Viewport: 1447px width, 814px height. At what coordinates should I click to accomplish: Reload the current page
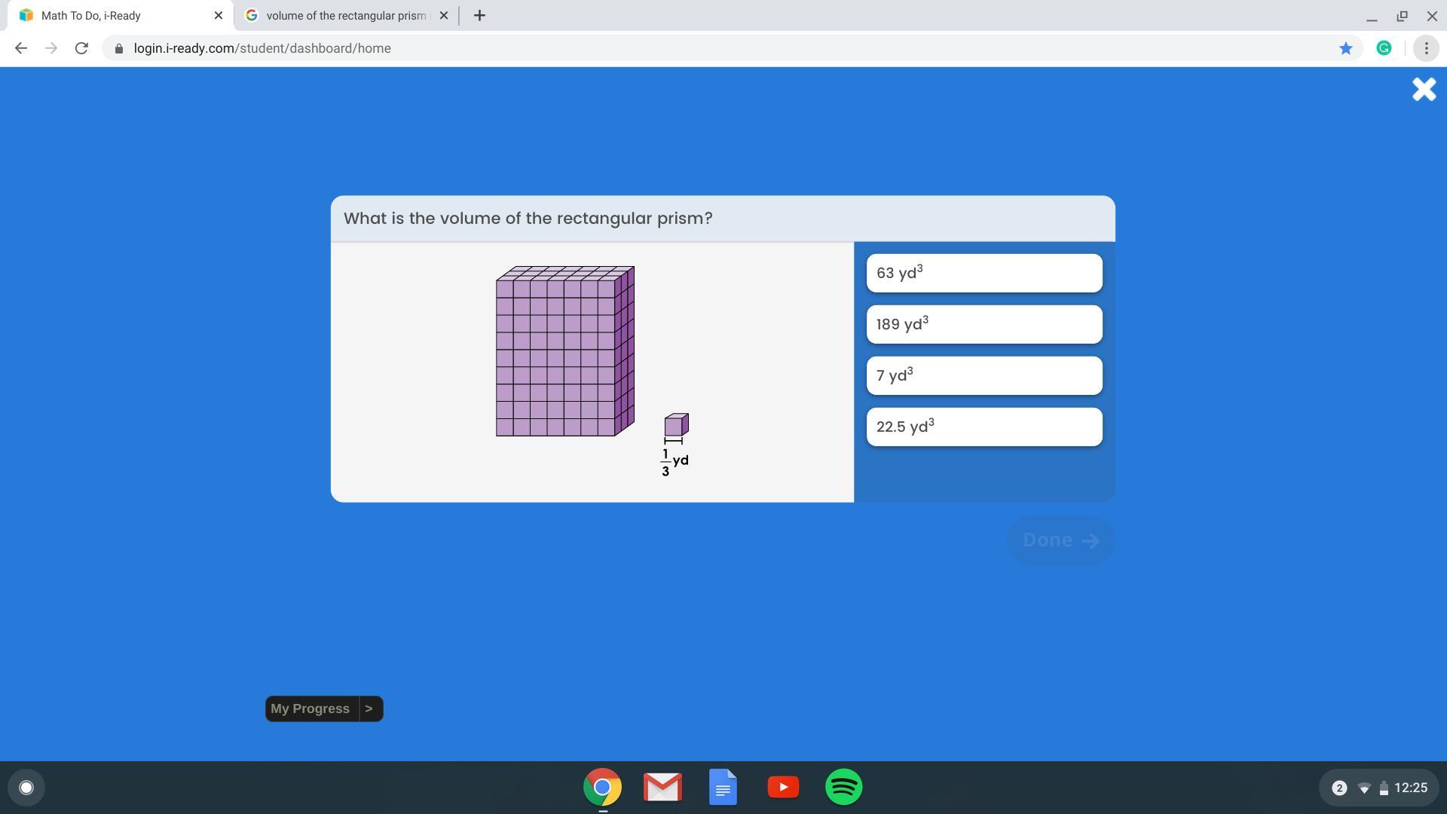point(81,48)
